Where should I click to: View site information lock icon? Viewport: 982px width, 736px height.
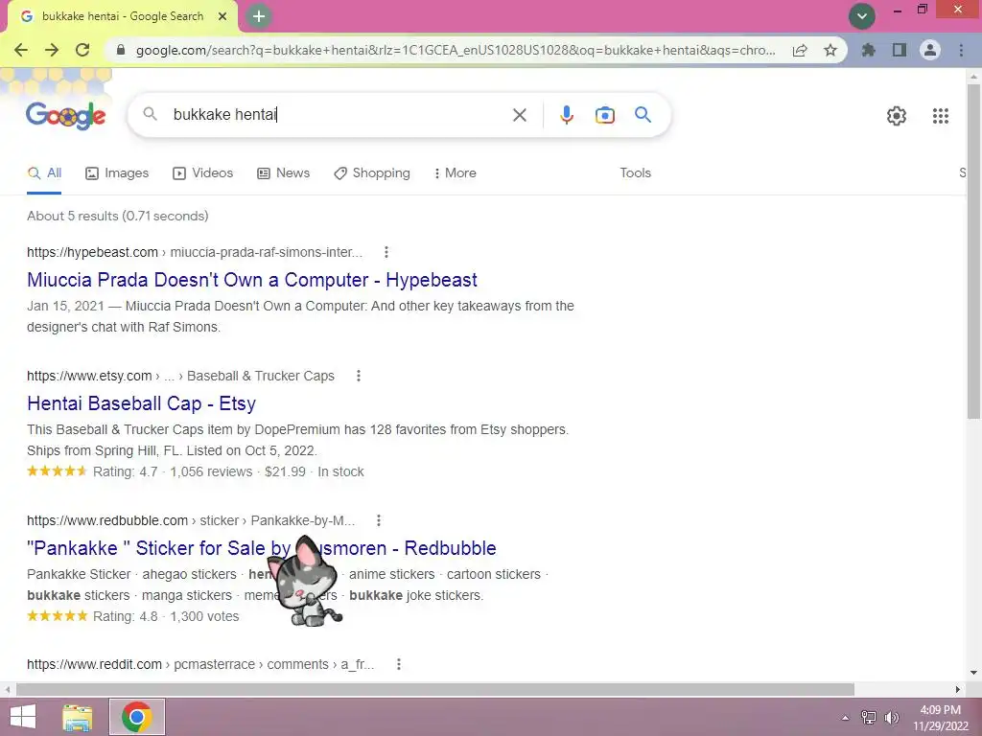121,50
